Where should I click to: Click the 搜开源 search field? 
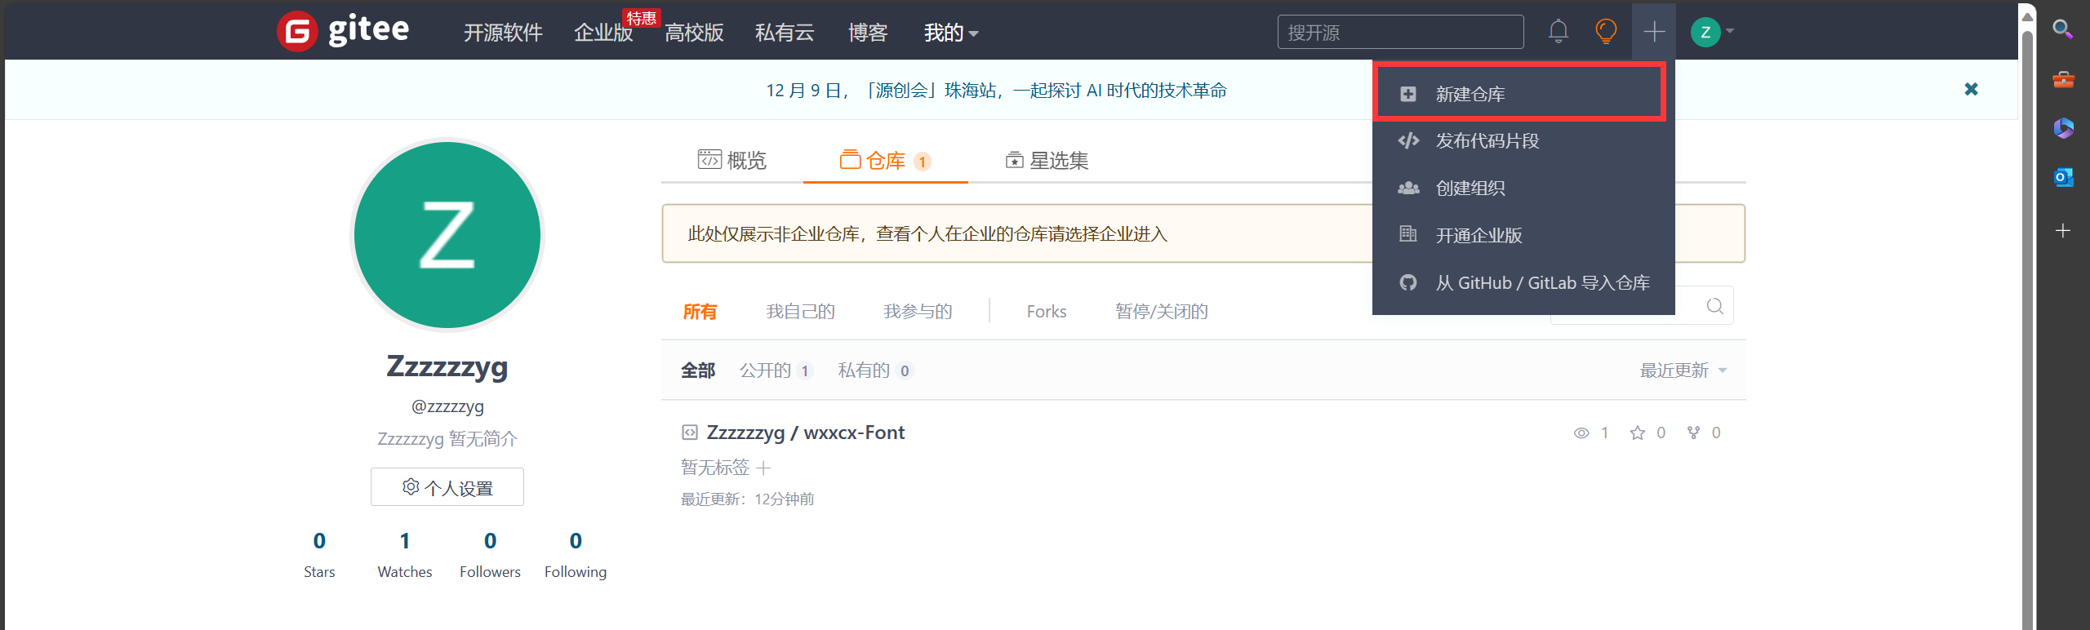pyautogui.click(x=1399, y=33)
